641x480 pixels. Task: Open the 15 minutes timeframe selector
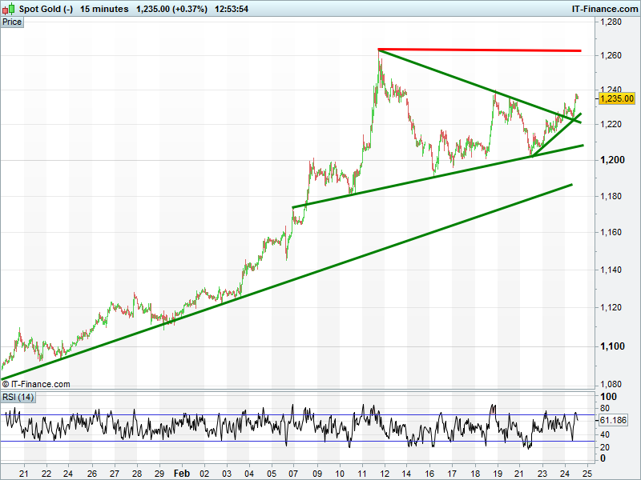click(104, 9)
